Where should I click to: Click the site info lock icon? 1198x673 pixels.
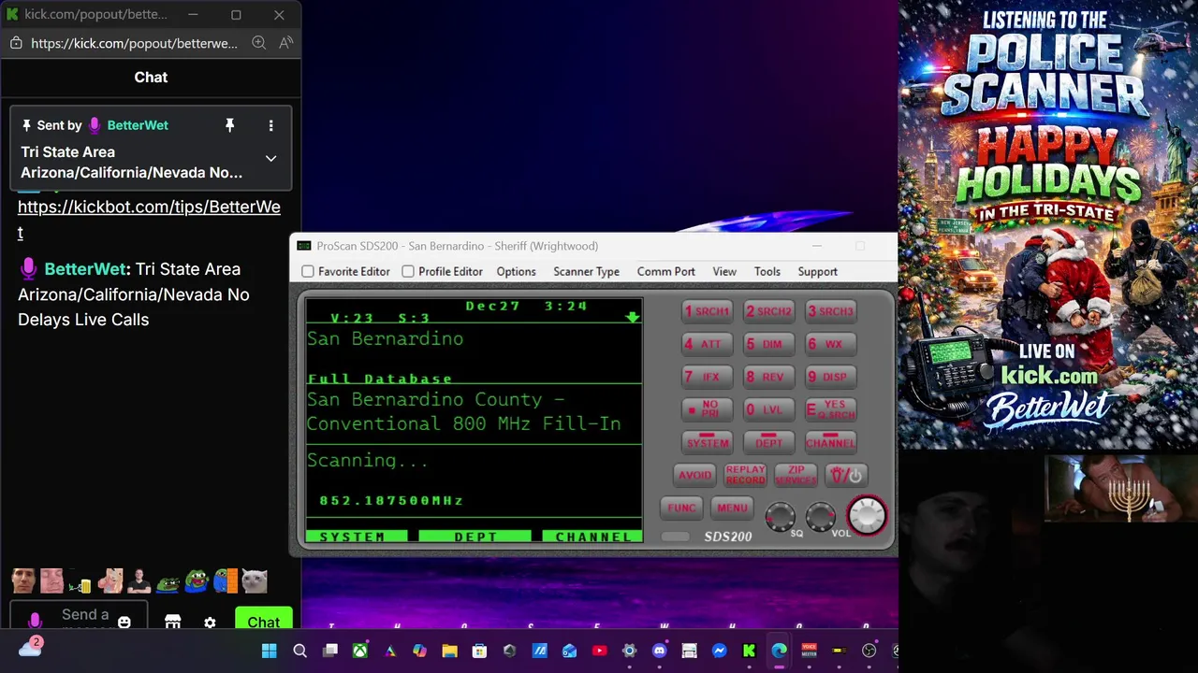pyautogui.click(x=16, y=43)
